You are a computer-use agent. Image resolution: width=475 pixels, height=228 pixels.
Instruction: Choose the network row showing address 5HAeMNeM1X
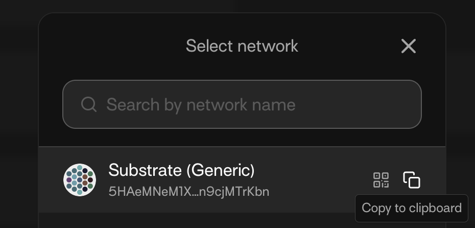tap(188, 192)
